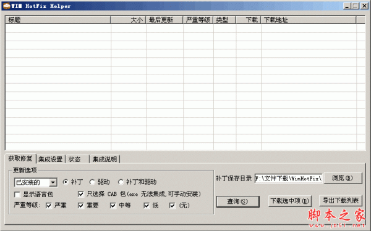Open the 状态 tab
This screenshot has height=231, width=371.
(77, 160)
